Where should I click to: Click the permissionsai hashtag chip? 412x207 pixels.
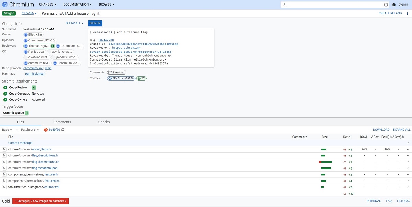click(34, 74)
